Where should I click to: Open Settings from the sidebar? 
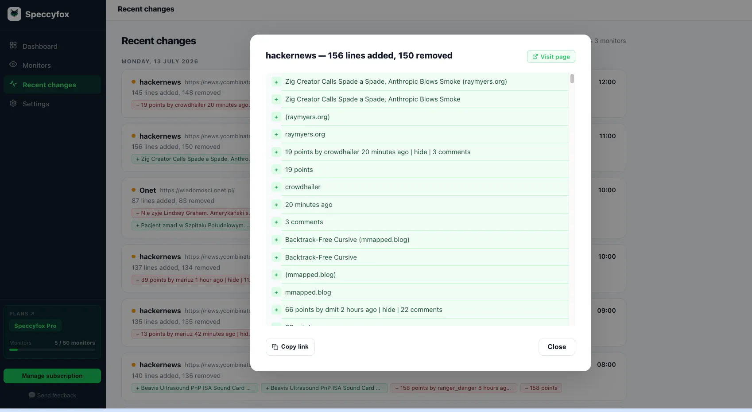[x=52, y=104]
